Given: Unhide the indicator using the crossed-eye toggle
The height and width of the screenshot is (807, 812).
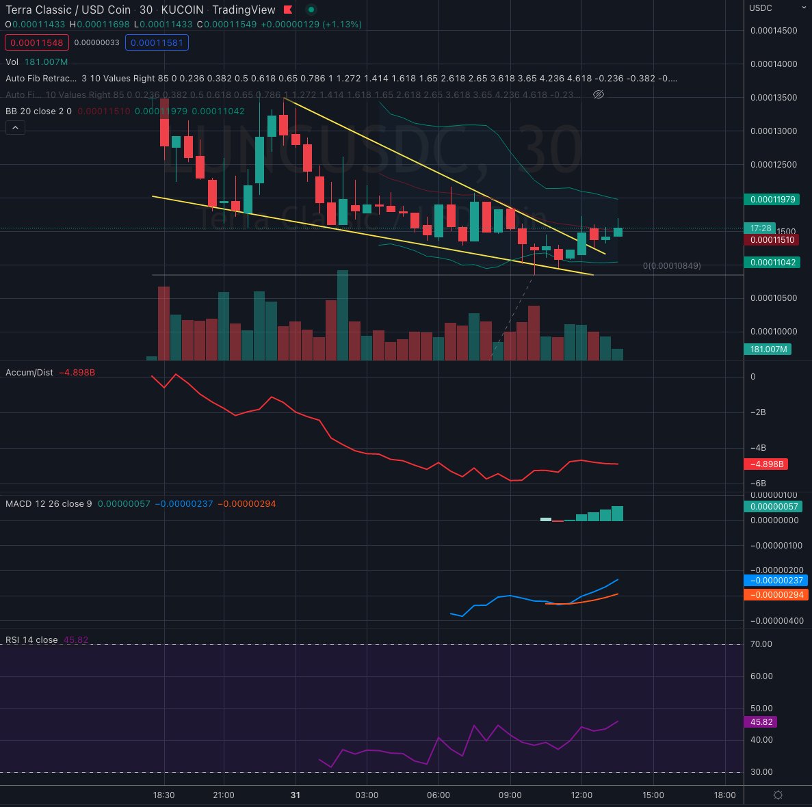Looking at the screenshot, I should (599, 94).
